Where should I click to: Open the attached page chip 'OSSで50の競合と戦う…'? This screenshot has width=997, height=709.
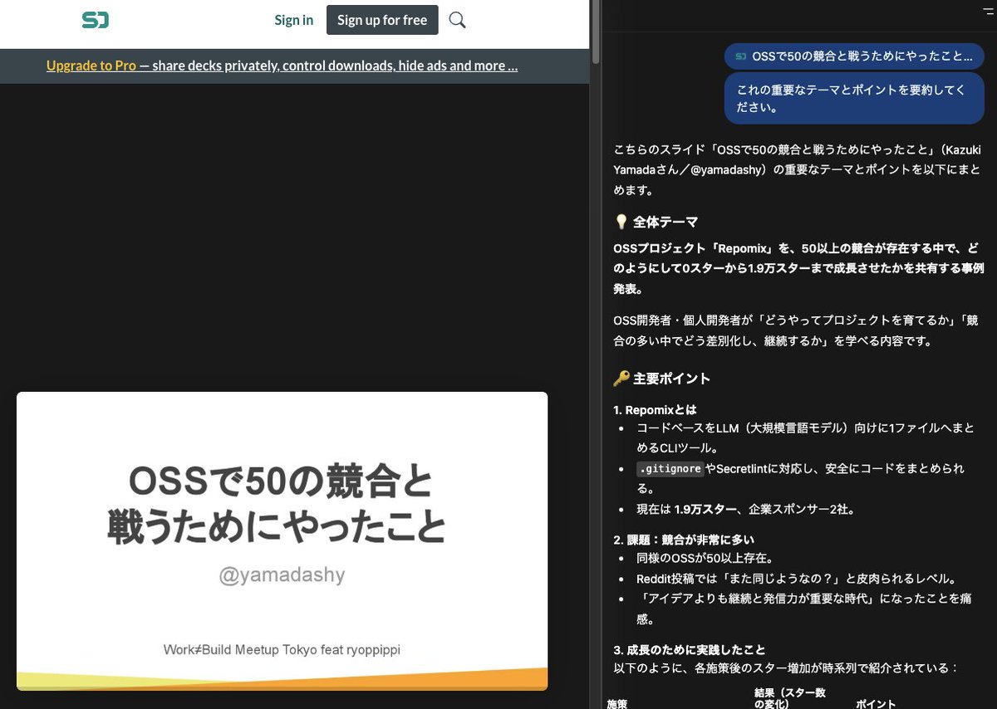(x=854, y=56)
